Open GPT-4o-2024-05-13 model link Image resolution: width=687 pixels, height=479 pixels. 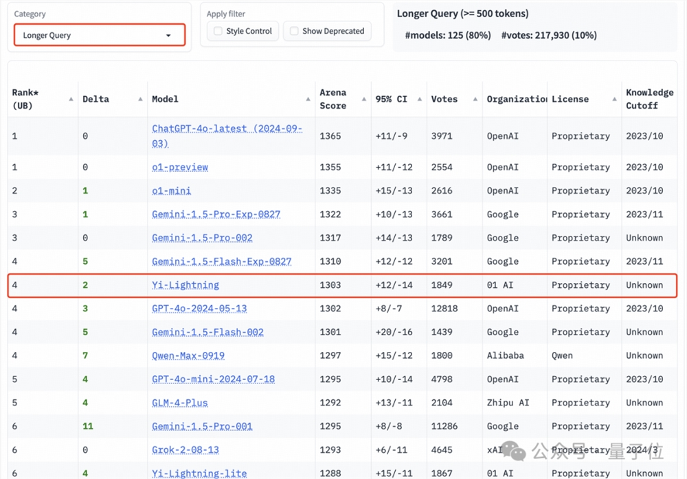(x=199, y=309)
